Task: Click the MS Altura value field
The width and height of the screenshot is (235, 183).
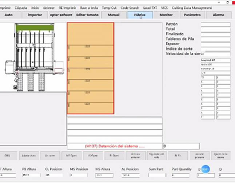Action: pos(104,175)
